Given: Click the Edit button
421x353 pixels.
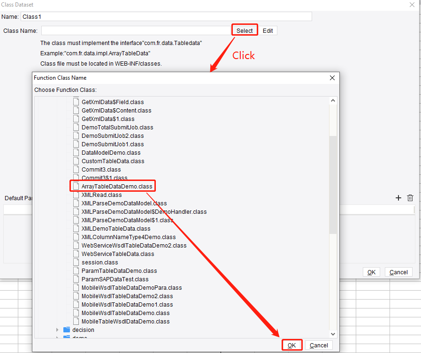Looking at the screenshot, I should [268, 30].
